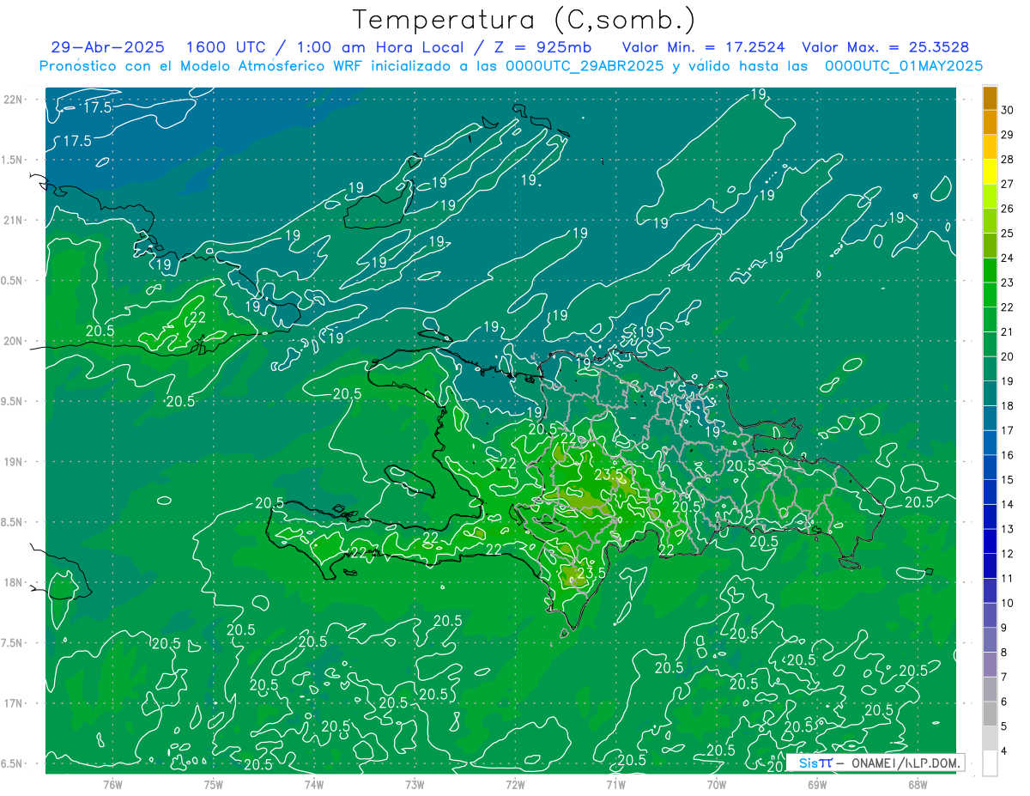Image resolution: width=1030 pixels, height=796 pixels.
Task: Click the '70W' longitude axis label
Action: tap(717, 785)
